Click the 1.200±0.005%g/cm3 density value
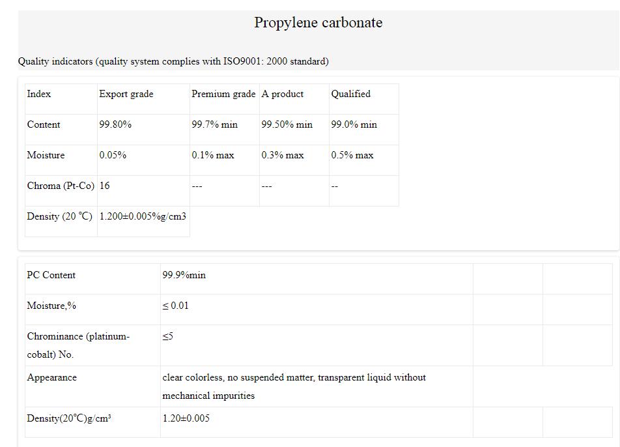The height and width of the screenshot is (447, 620). (143, 216)
